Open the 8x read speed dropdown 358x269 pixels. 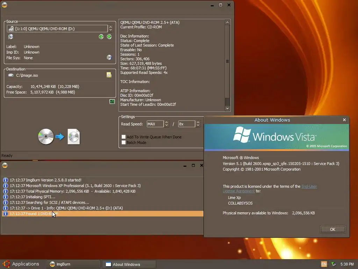pos(198,124)
